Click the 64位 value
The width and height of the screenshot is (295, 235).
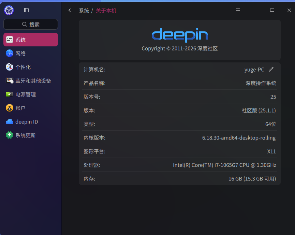270,124
